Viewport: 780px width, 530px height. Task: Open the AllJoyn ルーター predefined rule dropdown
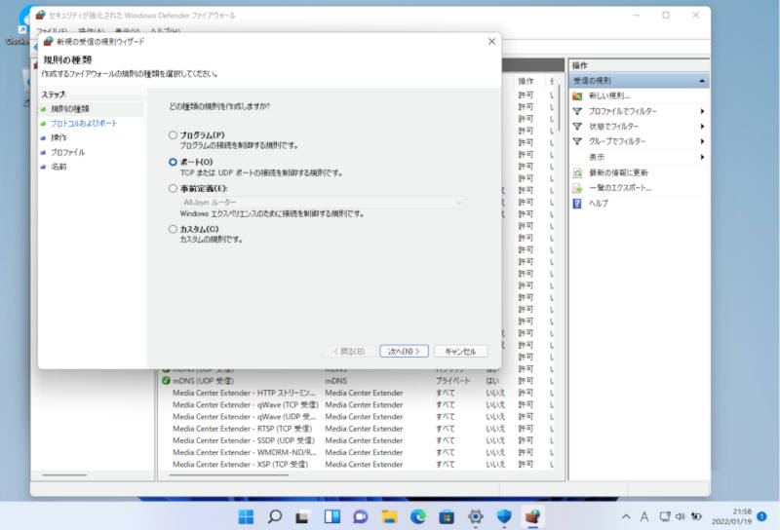pyautogui.click(x=323, y=203)
